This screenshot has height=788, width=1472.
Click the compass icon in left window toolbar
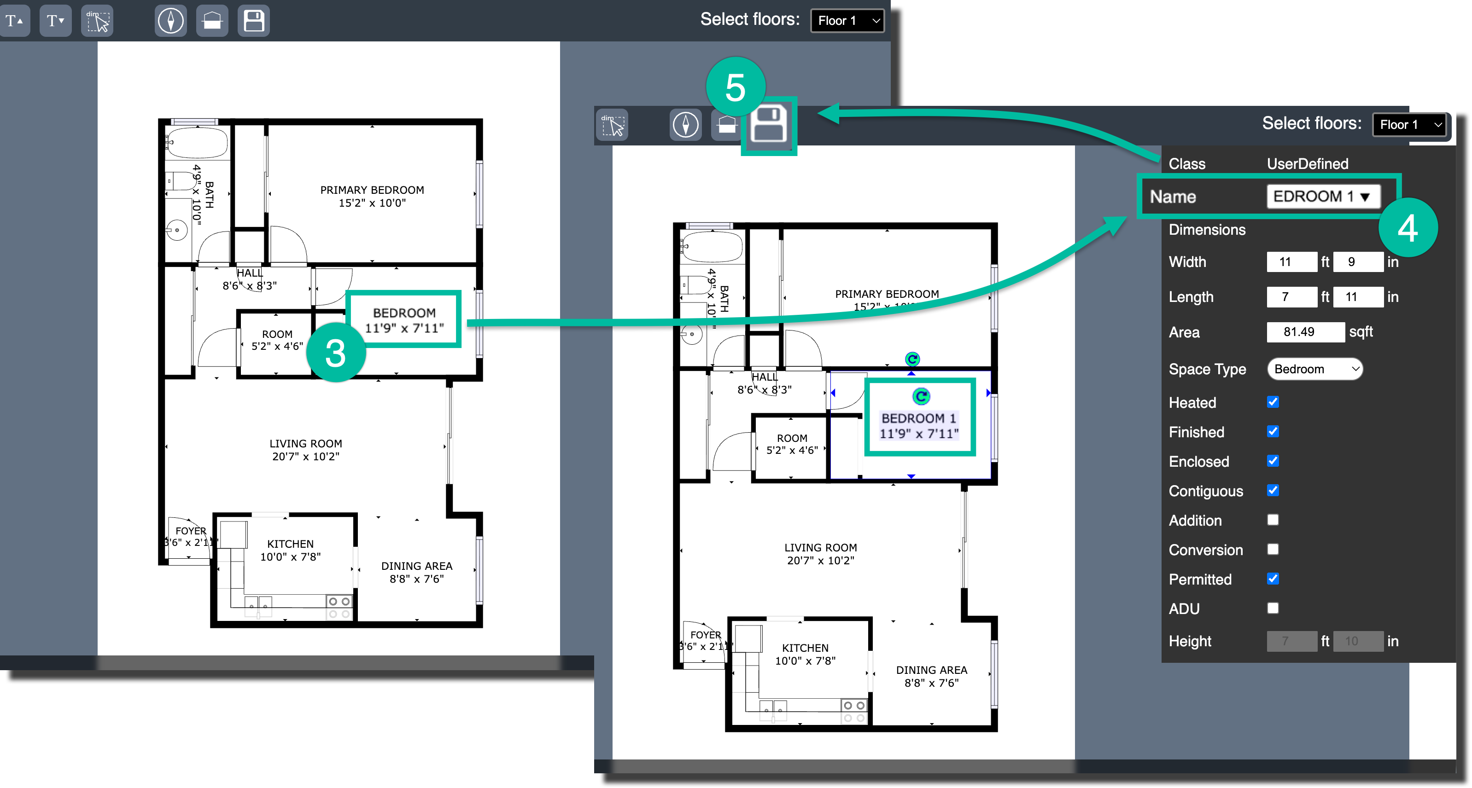170,21
